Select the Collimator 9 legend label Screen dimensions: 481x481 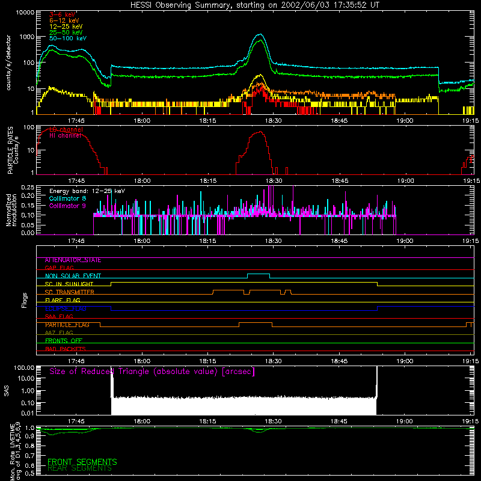click(x=67, y=206)
